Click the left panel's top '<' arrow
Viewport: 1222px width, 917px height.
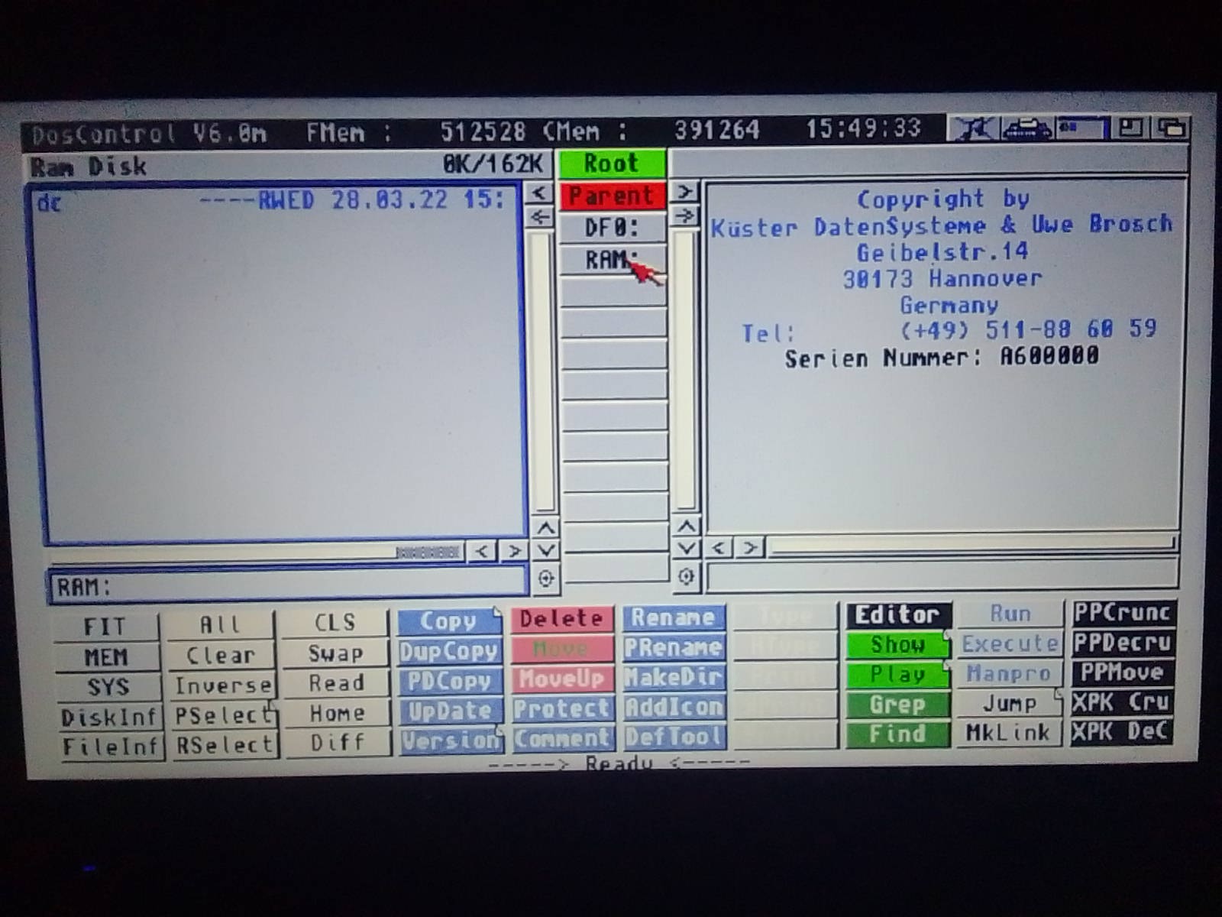pyautogui.click(x=540, y=192)
